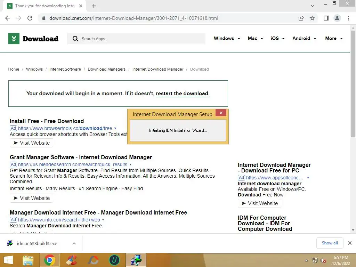Bookmark this page with the star icon
Image resolution: width=356 pixels, height=267 pixels.
312,18
